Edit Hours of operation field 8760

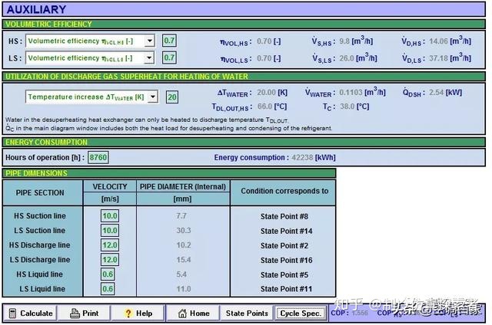98,157
